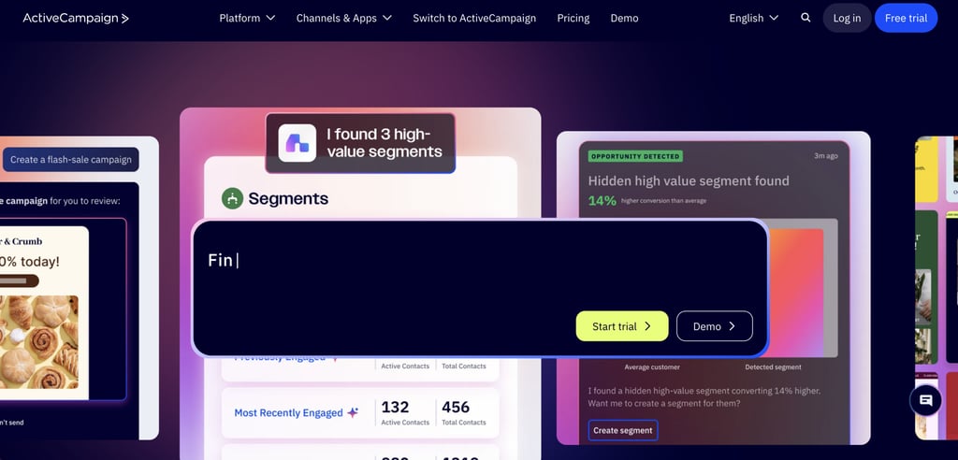Click the Most Recently Engaged link
Image resolution: width=958 pixels, height=460 pixels.
[288, 413]
